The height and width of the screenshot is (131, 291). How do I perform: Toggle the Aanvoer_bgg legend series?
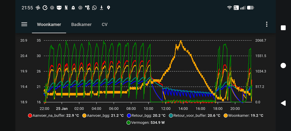click(103, 116)
